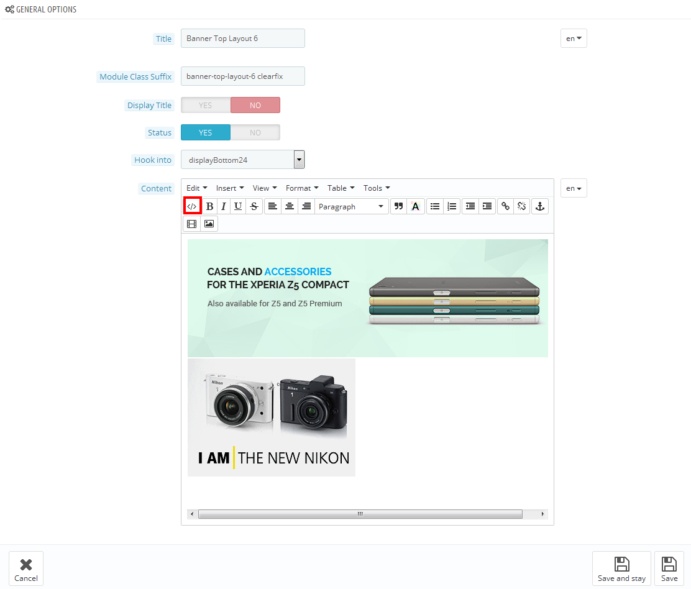Insert an anchor

coord(540,206)
